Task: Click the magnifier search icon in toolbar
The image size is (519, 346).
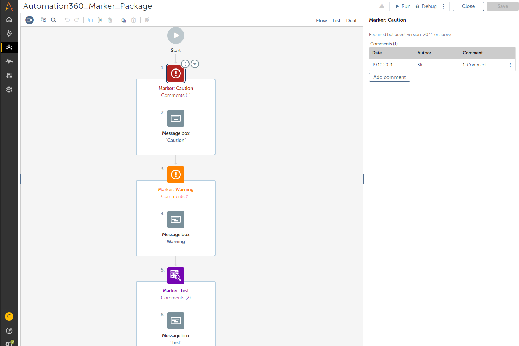Action: tap(53, 20)
